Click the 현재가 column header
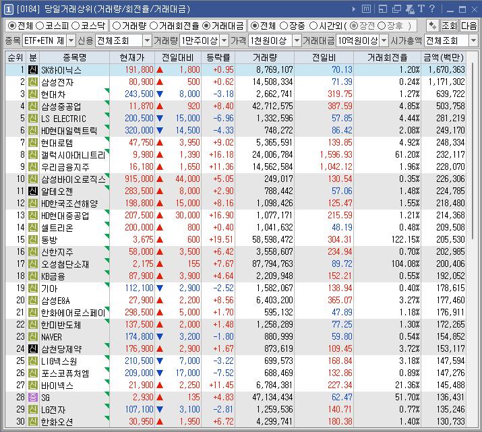This screenshot has width=482, height=432. pyautogui.click(x=132, y=57)
